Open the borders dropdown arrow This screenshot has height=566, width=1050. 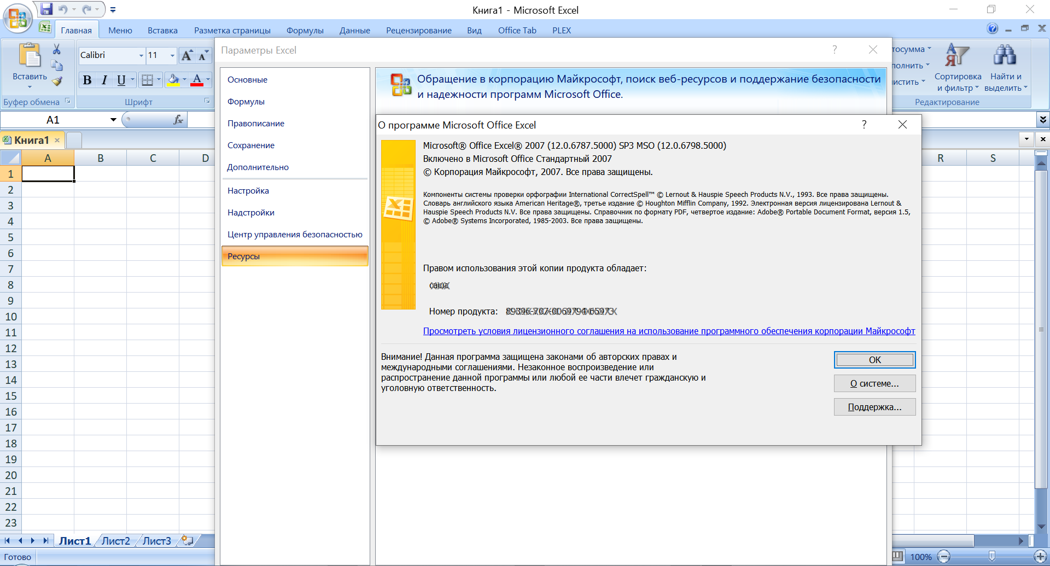pos(159,80)
